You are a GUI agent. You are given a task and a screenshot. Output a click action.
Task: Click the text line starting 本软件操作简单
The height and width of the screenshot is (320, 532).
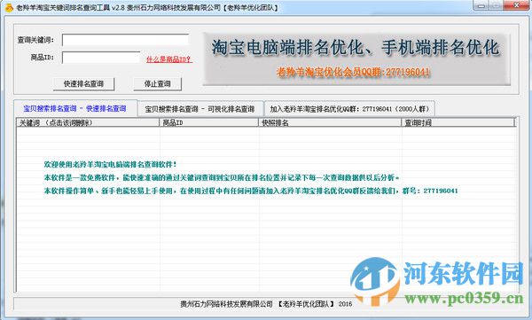pyautogui.click(x=251, y=191)
